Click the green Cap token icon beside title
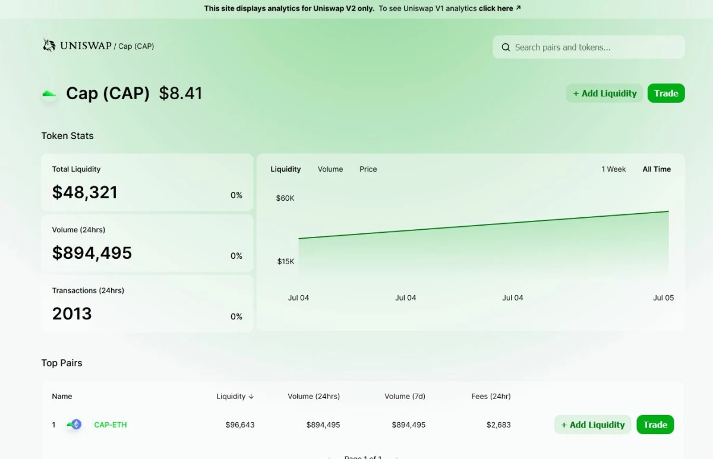The height and width of the screenshot is (459, 713). pyautogui.click(x=49, y=94)
